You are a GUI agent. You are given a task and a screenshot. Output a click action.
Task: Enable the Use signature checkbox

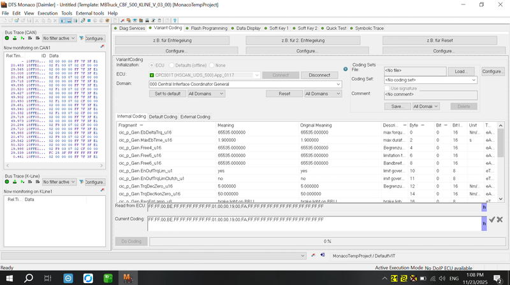click(x=386, y=88)
